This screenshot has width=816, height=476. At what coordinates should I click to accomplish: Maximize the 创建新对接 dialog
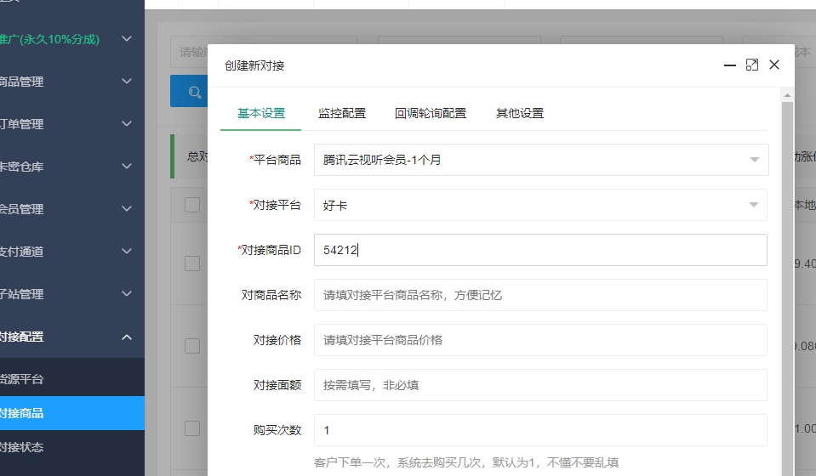[x=752, y=65]
